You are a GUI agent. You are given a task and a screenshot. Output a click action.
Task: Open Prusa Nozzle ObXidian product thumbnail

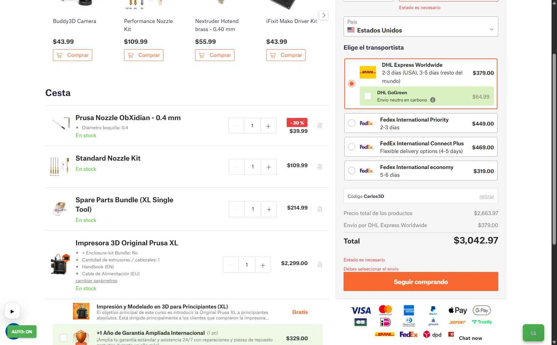(x=61, y=124)
